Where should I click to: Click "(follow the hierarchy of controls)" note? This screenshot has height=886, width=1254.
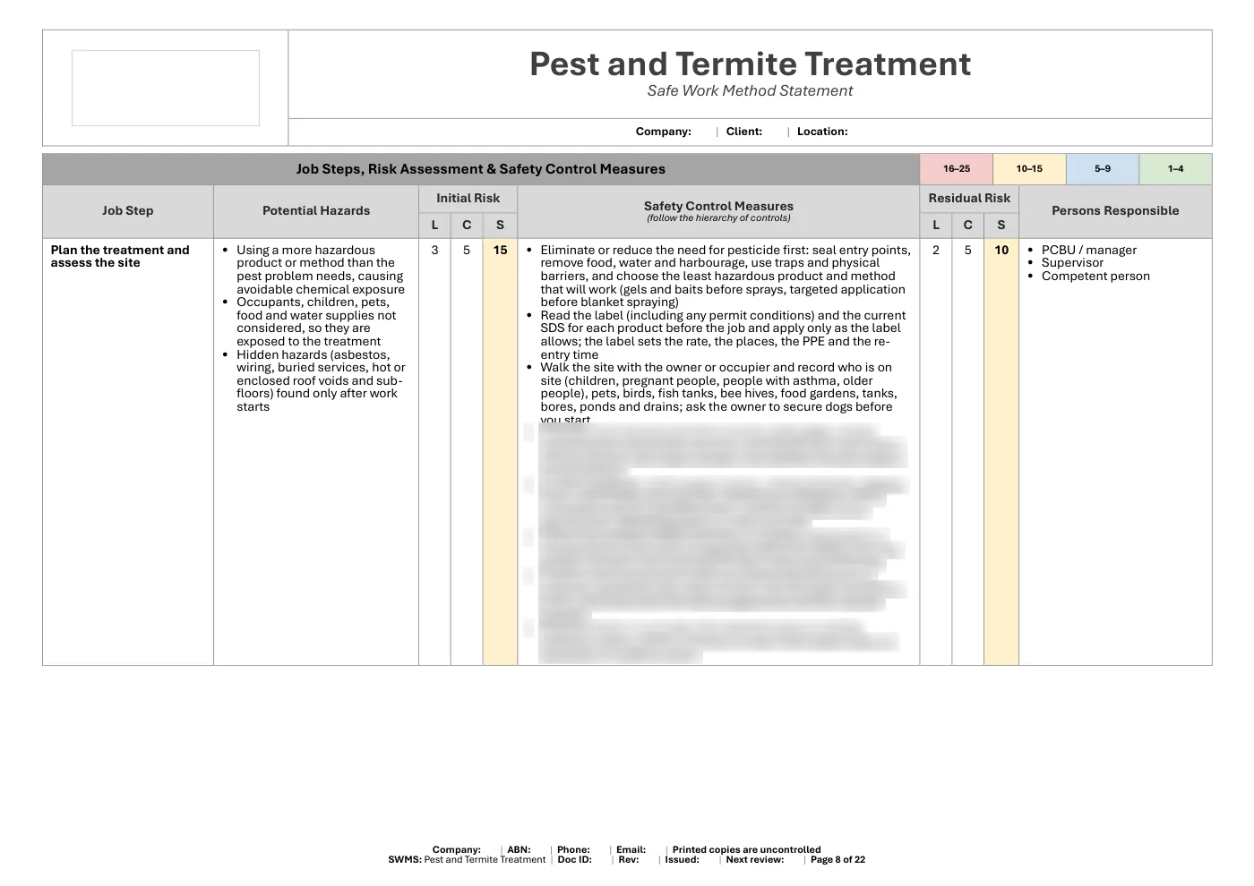718,218
